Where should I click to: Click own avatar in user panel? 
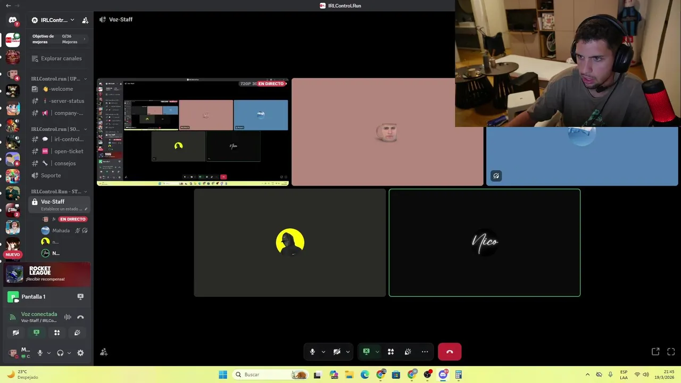pos(13,353)
